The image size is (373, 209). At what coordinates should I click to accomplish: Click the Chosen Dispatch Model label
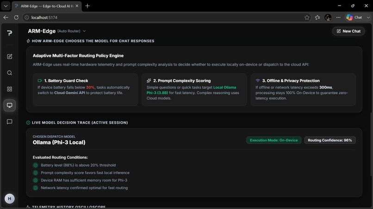(x=54, y=137)
